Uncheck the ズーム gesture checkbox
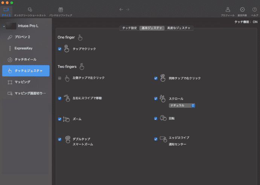 point(60,119)
